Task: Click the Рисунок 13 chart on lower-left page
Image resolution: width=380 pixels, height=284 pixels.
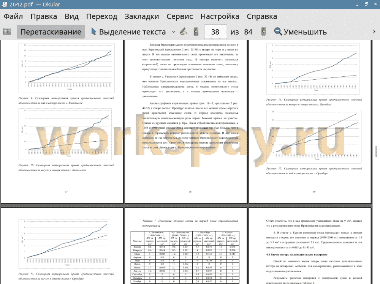Action: (65, 244)
